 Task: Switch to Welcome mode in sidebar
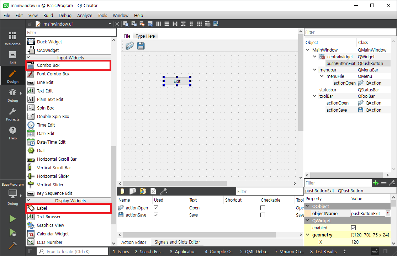(x=13, y=39)
